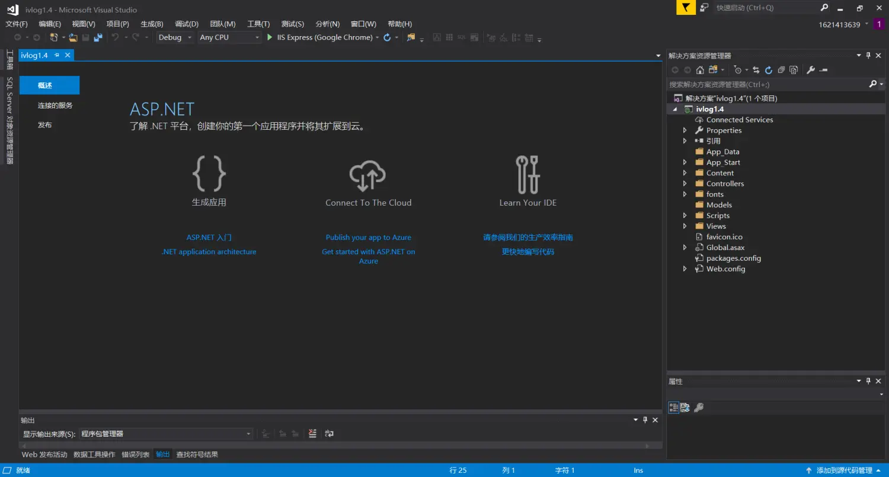Click the Show All Files icon
Screen dimensions: 889x477
pyautogui.click(x=794, y=70)
